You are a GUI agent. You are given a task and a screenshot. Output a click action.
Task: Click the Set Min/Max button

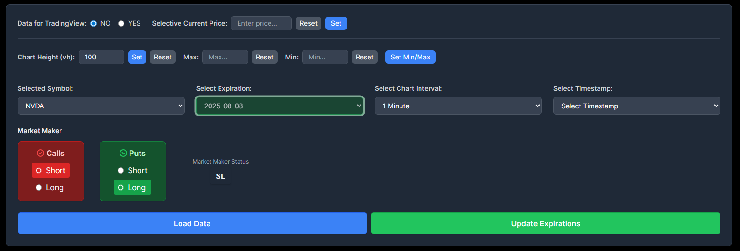coord(410,57)
